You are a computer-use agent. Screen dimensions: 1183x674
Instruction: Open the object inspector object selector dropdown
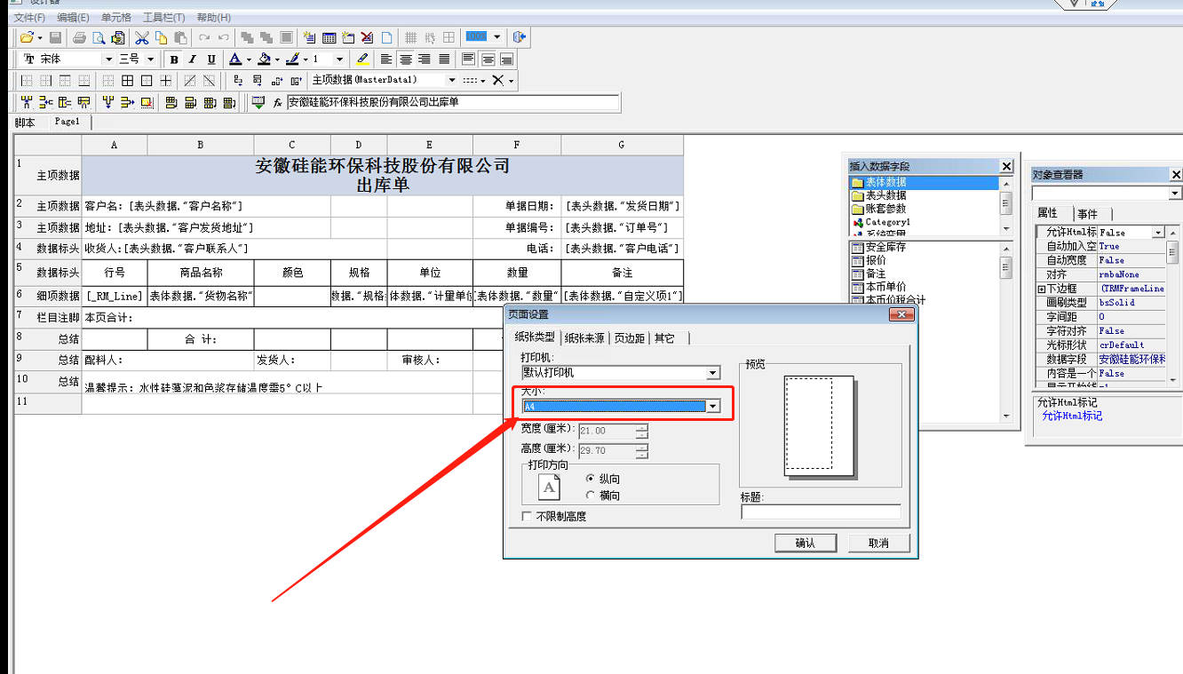coord(1175,194)
